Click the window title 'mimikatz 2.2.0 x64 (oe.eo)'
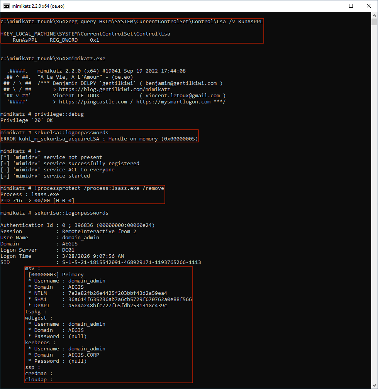Screen dimensions: 378x389 pyautogui.click(x=38, y=6)
